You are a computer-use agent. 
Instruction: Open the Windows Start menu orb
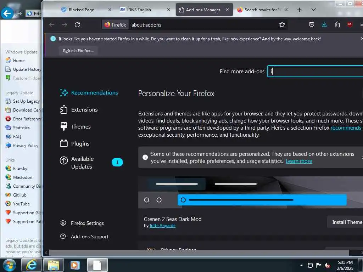click(x=10, y=265)
